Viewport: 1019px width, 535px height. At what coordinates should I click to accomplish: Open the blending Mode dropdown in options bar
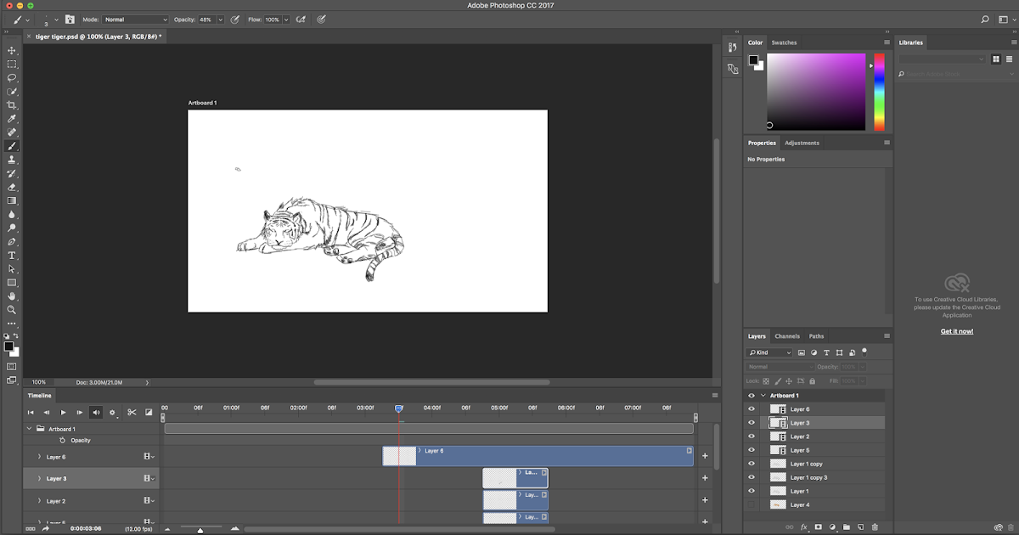[x=136, y=19]
